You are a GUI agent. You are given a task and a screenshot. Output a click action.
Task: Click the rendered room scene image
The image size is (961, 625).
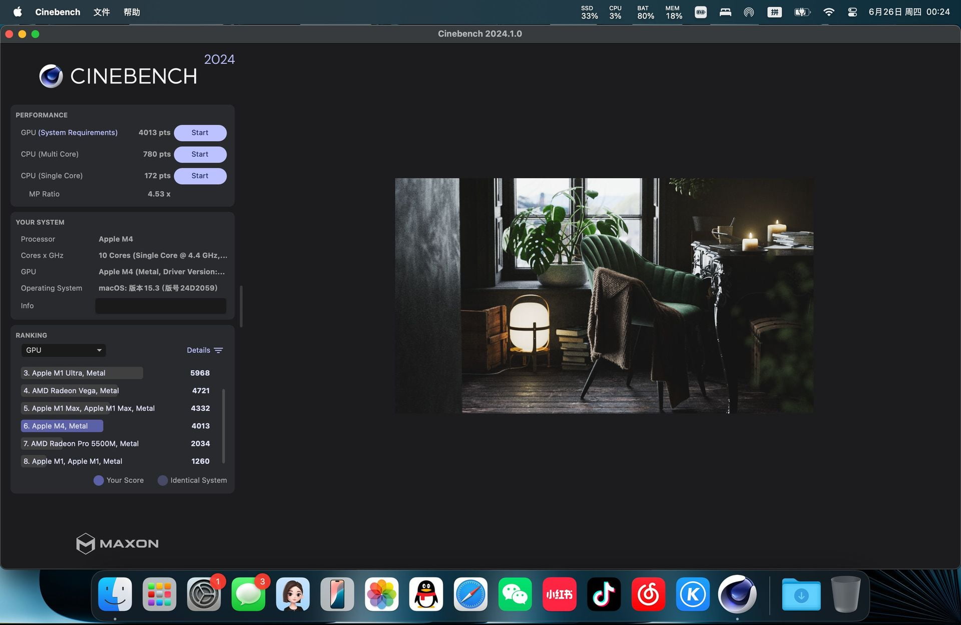coord(604,295)
